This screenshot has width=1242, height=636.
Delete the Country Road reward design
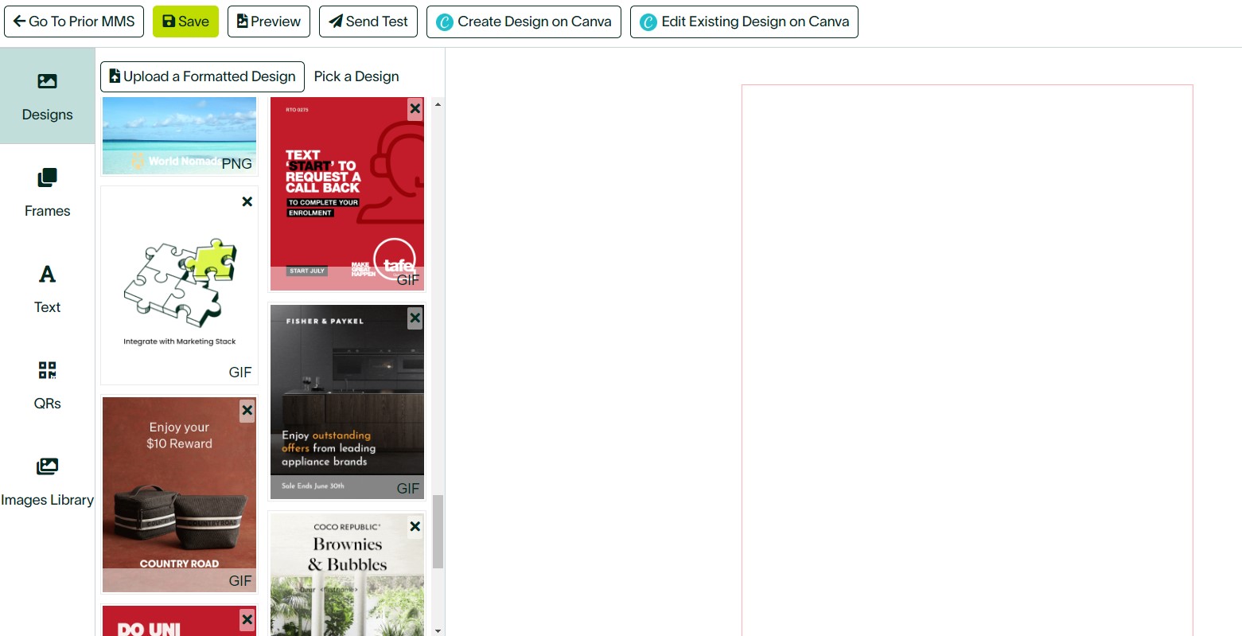point(247,411)
